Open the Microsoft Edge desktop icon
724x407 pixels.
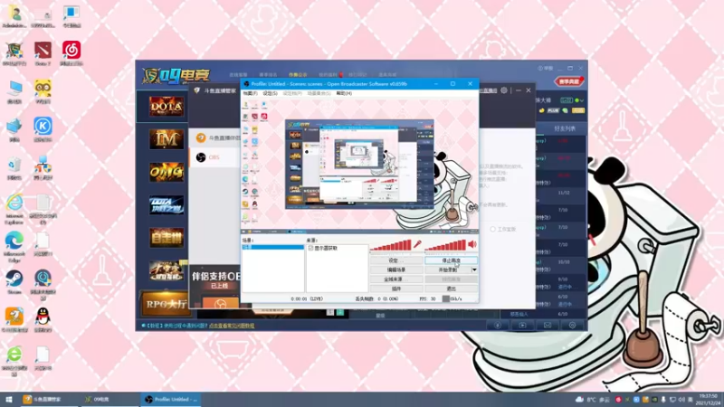click(14, 246)
